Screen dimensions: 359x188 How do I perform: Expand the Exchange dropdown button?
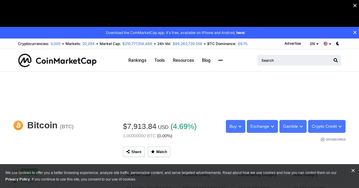(262, 126)
